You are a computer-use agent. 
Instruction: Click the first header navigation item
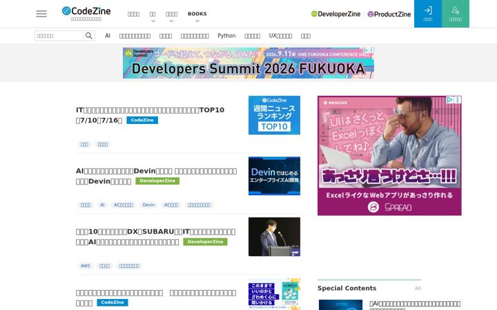133,14
